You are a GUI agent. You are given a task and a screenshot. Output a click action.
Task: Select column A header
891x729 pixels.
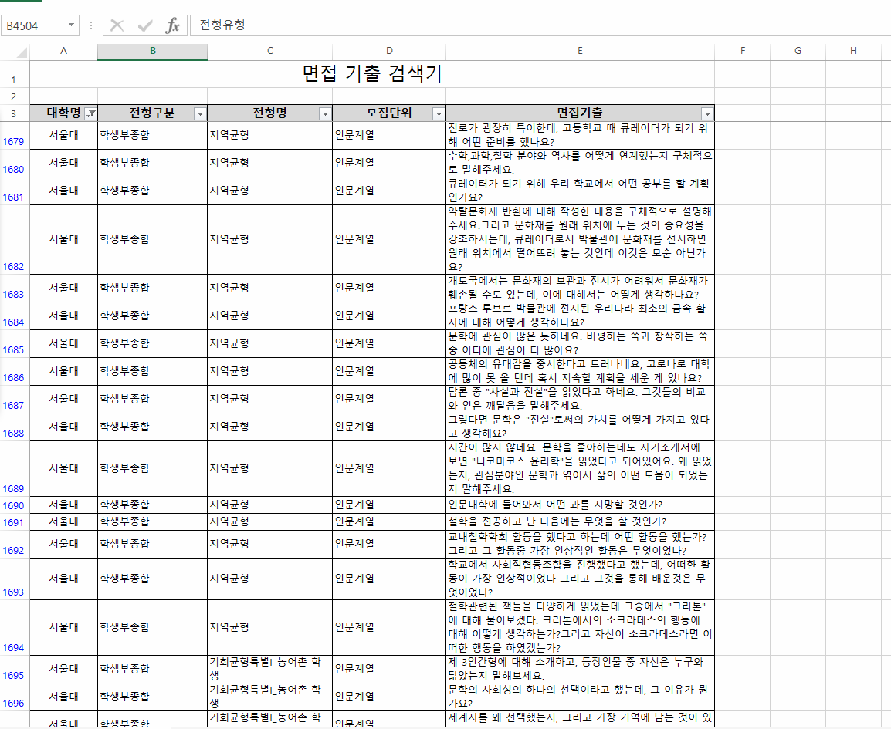coord(63,51)
